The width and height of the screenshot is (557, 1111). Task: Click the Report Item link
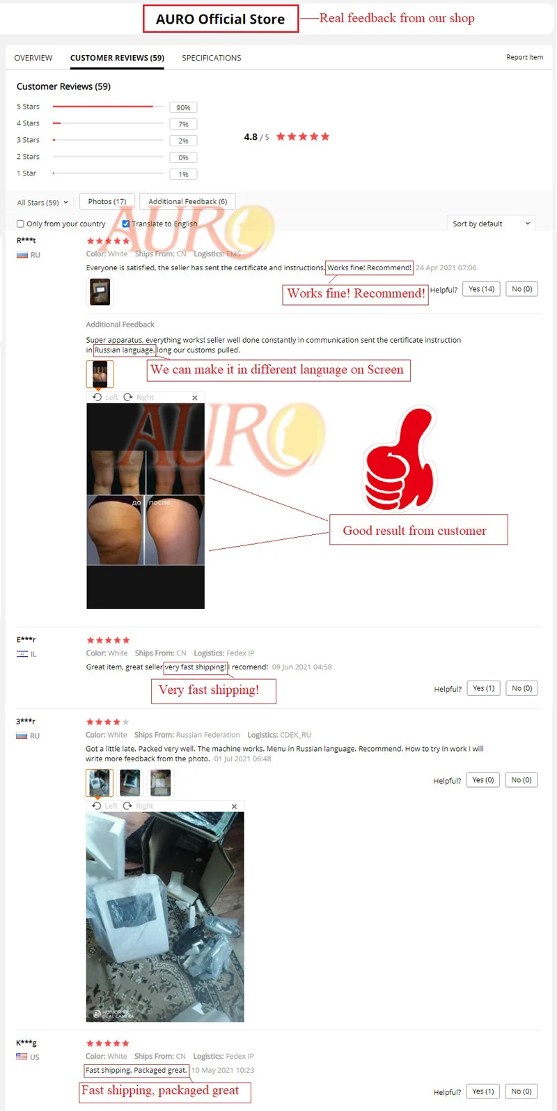tap(524, 57)
